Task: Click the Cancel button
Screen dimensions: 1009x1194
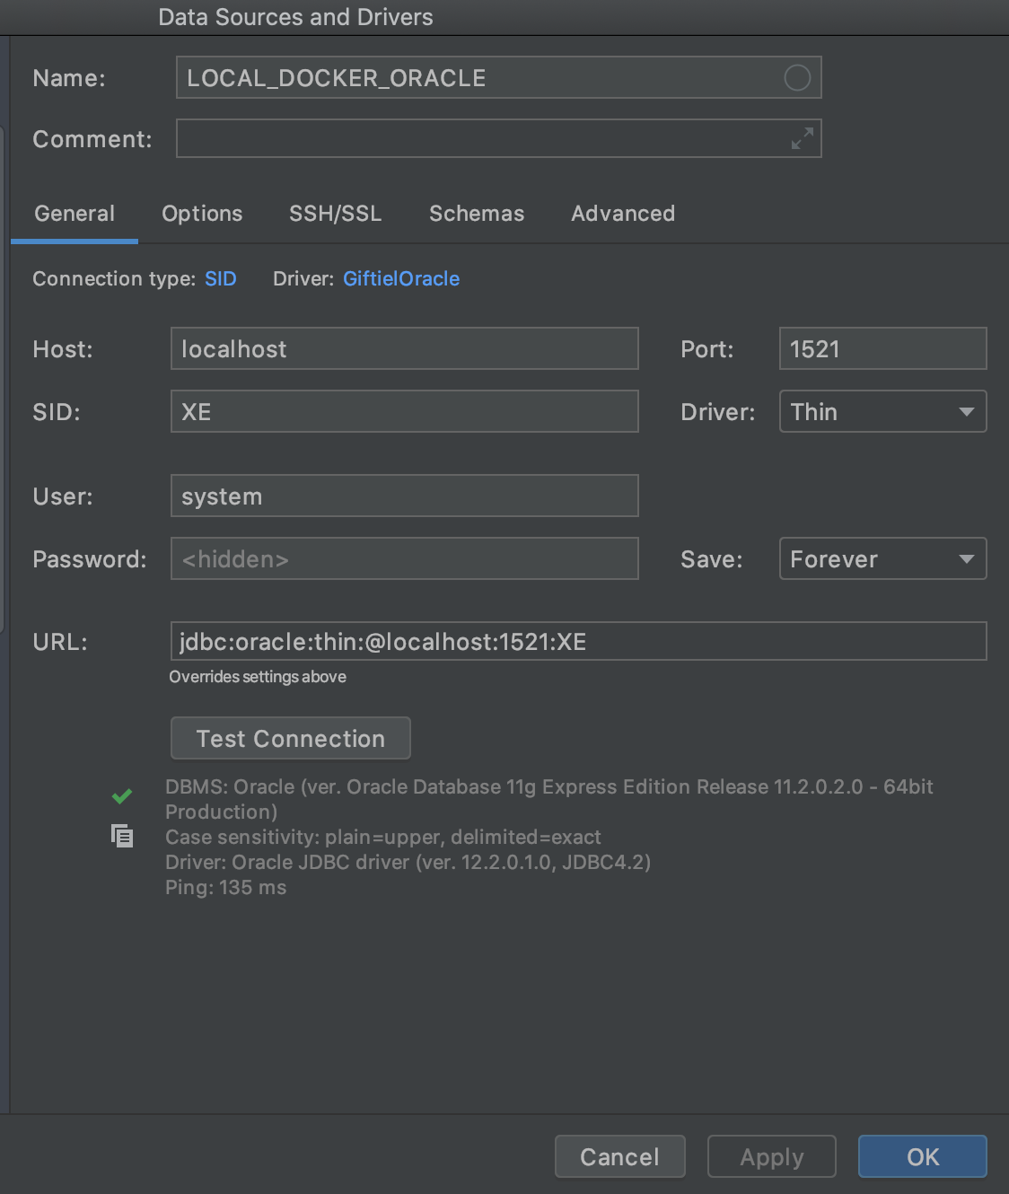Action: point(620,1156)
